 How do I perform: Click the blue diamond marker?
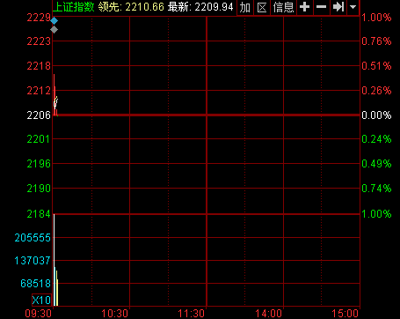click(54, 21)
